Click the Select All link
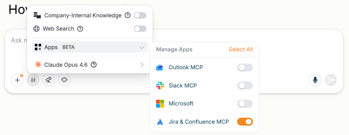Image resolution: width=349 pixels, height=135 pixels. pos(241,49)
